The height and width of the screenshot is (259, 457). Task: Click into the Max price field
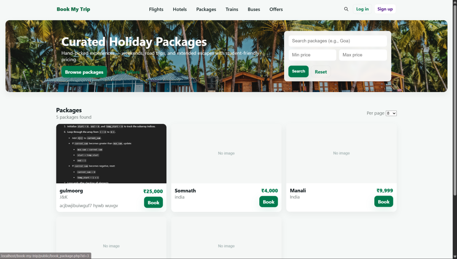click(363, 55)
